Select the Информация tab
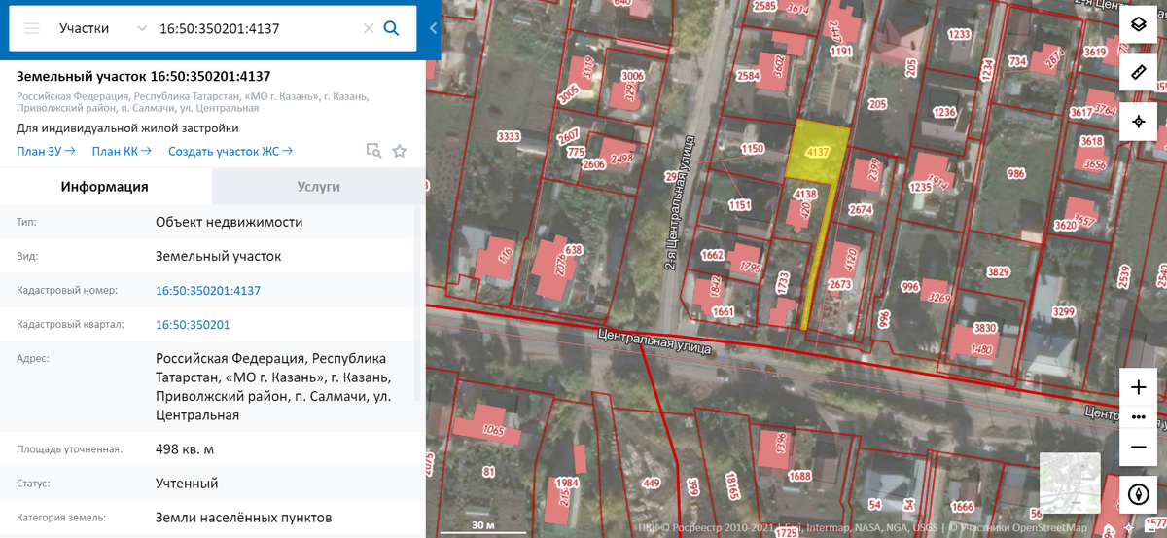The height and width of the screenshot is (538, 1167). 105,187
